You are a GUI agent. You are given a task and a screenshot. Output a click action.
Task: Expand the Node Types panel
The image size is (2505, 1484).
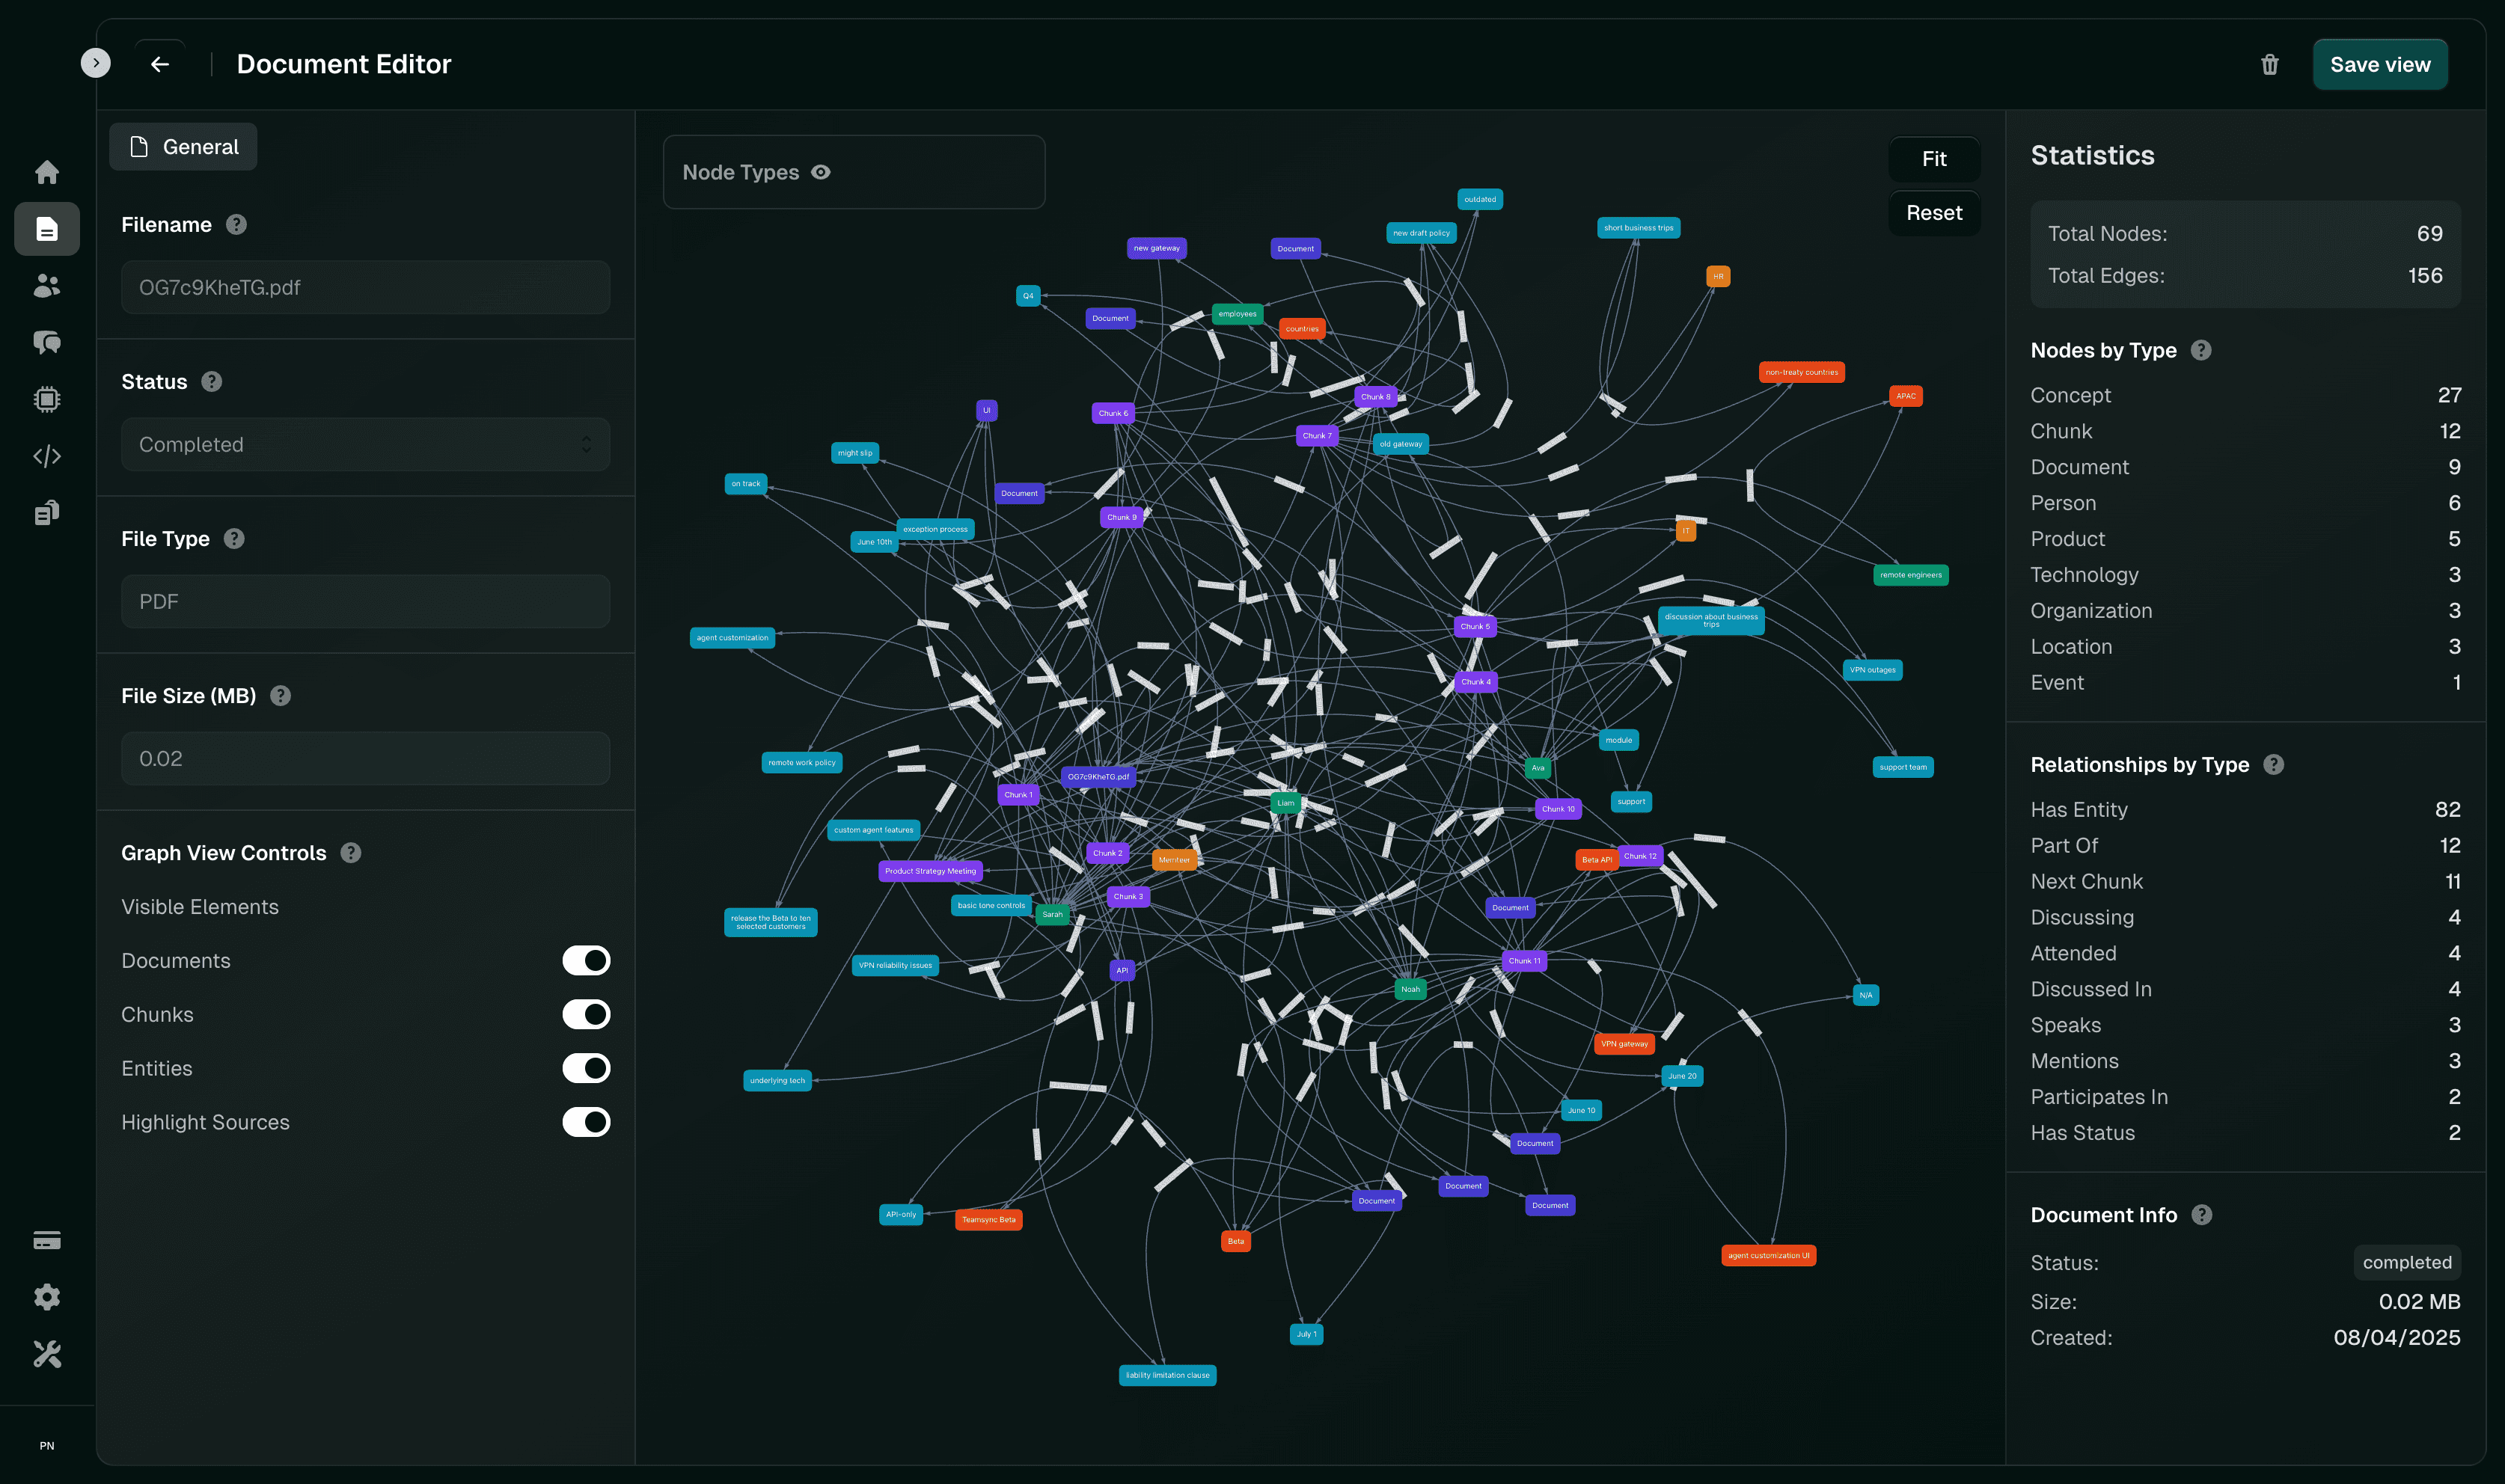pos(854,172)
